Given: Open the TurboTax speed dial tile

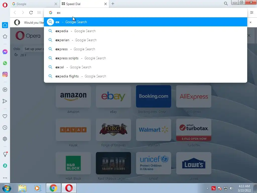Looking at the screenshot, I should click(x=194, y=130).
